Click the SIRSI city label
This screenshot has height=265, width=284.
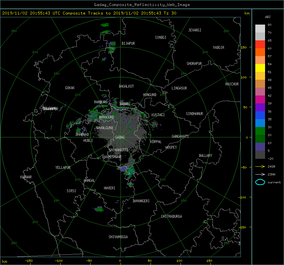(x=71, y=191)
